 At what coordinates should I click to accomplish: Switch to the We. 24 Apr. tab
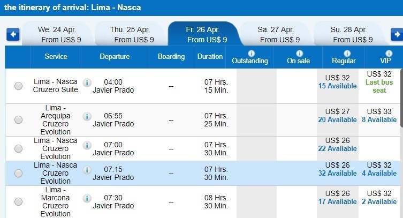click(60, 34)
